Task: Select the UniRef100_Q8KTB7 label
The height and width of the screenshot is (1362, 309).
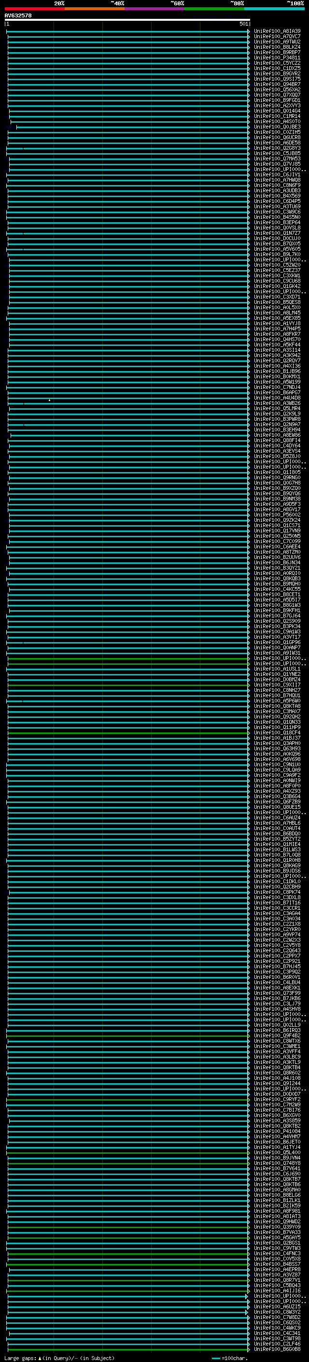Action: pos(277,1179)
